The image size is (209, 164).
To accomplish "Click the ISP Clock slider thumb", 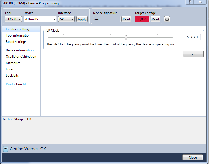I will [126, 37].
